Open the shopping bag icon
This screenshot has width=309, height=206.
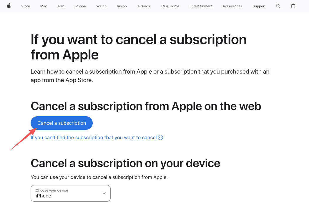(293, 6)
